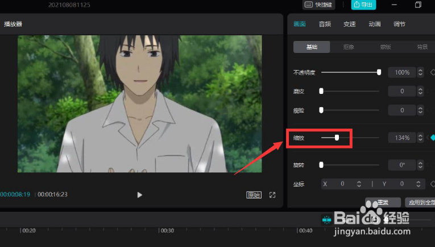Image resolution: width=435 pixels, height=247 pixels.
Task: Open the 调节 adjustment tab
Action: [400, 24]
